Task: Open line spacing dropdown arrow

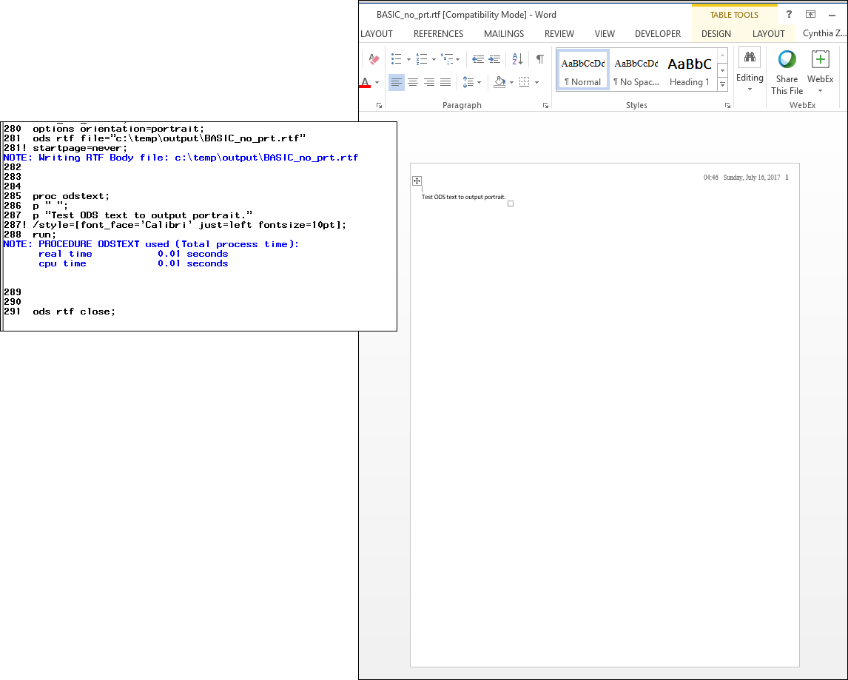Action: tap(479, 83)
